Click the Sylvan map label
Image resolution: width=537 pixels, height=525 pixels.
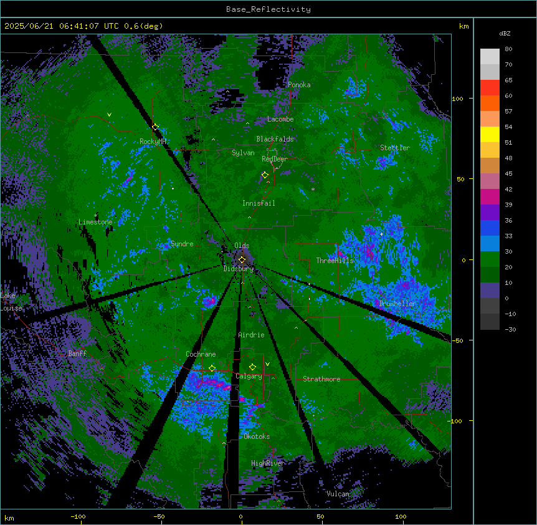click(243, 153)
